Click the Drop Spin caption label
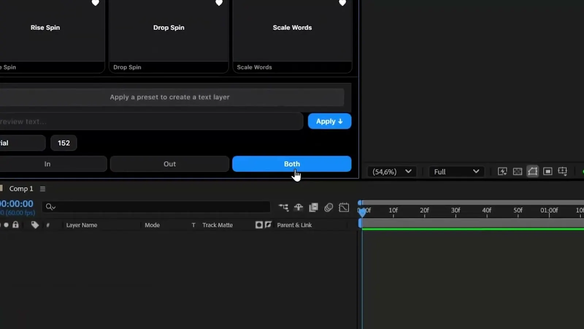 (x=127, y=67)
